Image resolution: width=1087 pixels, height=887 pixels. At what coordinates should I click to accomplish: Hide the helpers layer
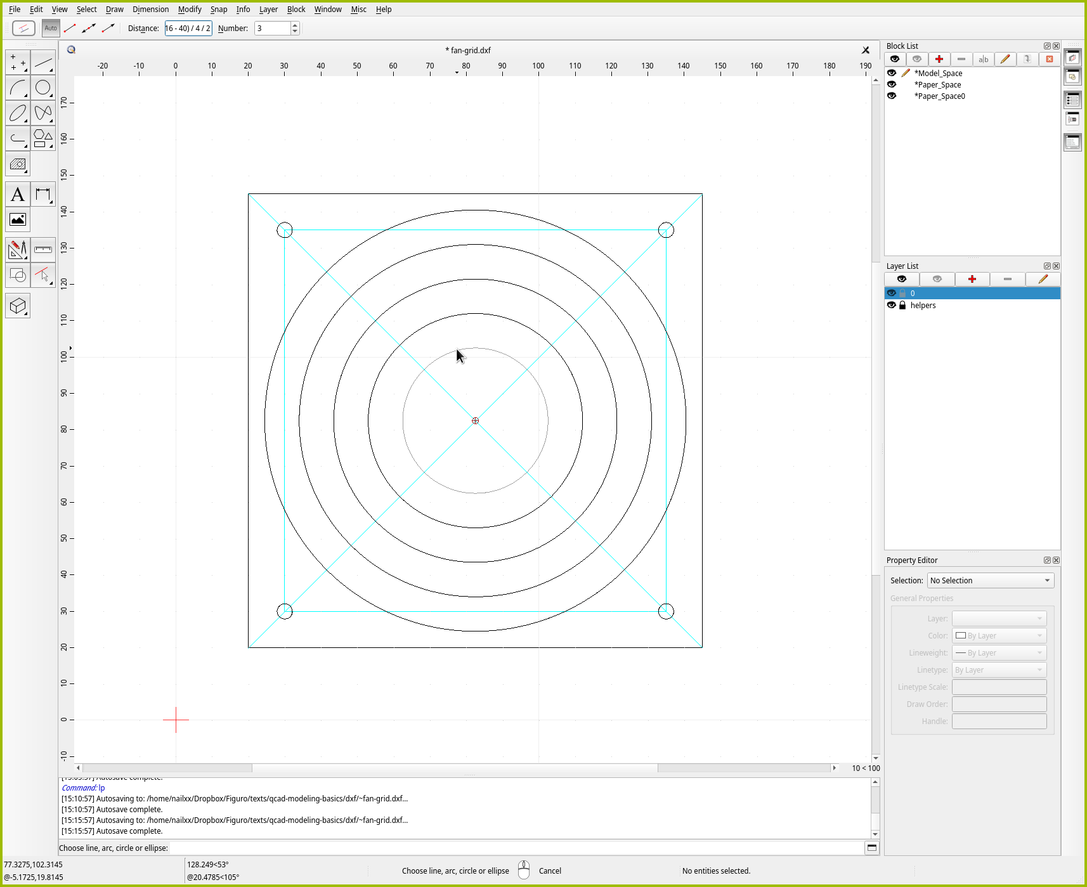pyautogui.click(x=892, y=306)
